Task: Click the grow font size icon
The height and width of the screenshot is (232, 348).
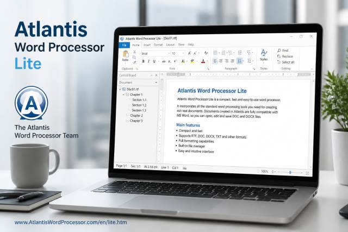Action: 189,53
